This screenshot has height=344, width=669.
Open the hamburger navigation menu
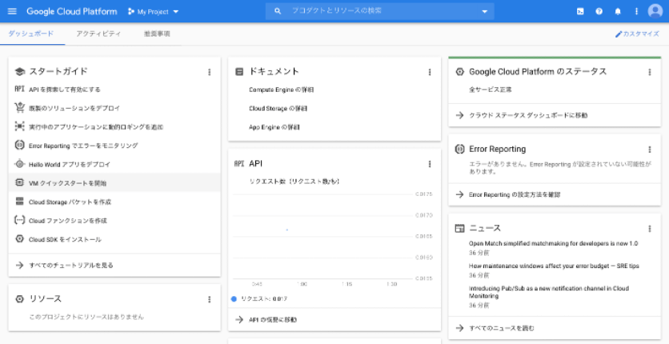(12, 11)
